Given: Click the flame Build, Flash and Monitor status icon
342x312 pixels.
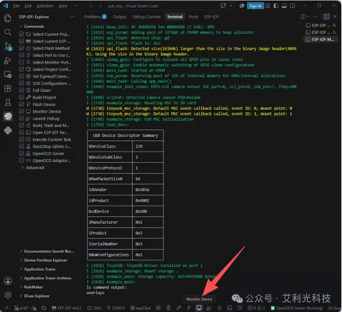Looking at the screenshot, I should point(219,308).
